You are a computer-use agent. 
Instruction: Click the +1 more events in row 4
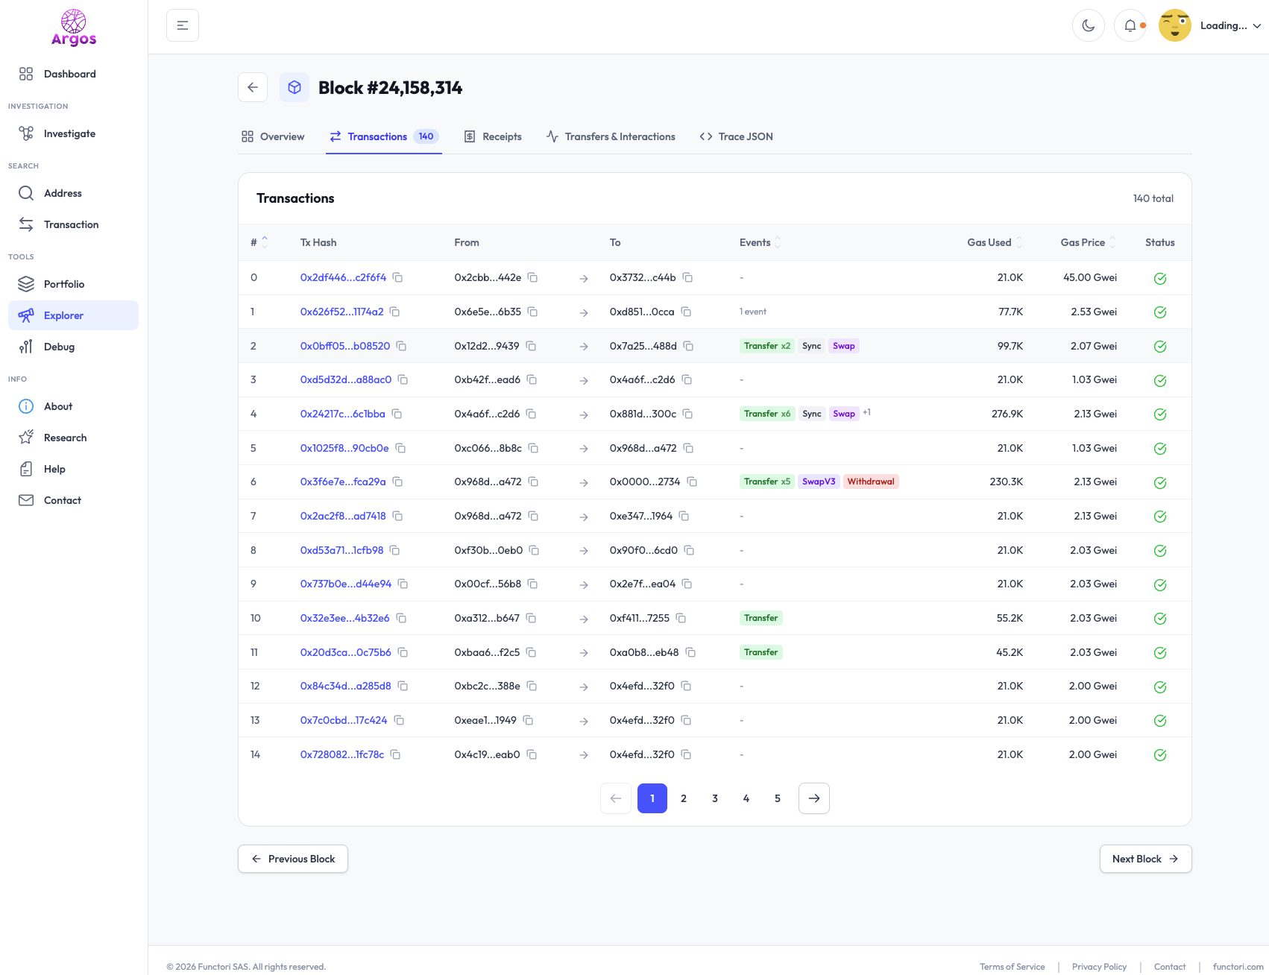click(x=866, y=412)
